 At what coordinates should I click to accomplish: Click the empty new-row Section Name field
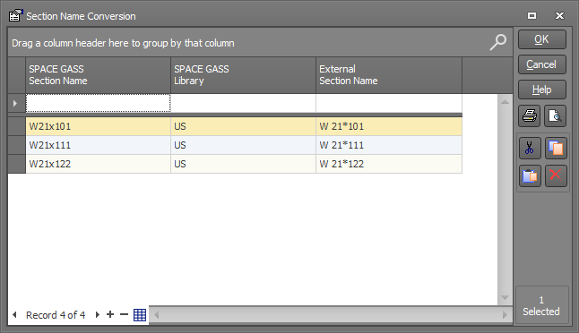[x=99, y=103]
